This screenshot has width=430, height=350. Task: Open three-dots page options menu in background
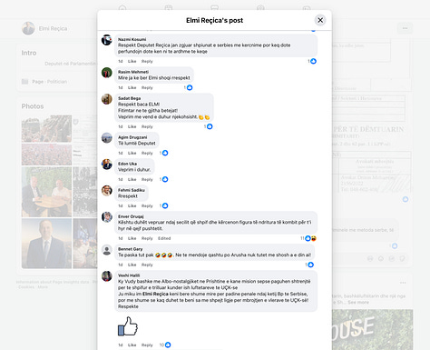click(x=405, y=28)
